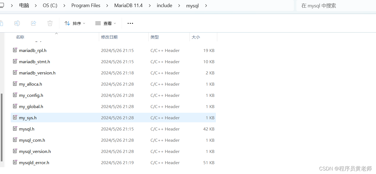Expand the chevron after mysql in breadcrumb

pyautogui.click(x=206, y=5)
